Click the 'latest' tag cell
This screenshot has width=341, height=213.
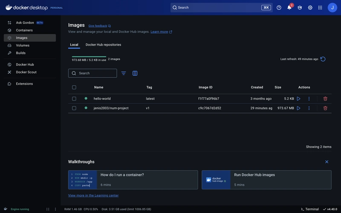pyautogui.click(x=150, y=99)
